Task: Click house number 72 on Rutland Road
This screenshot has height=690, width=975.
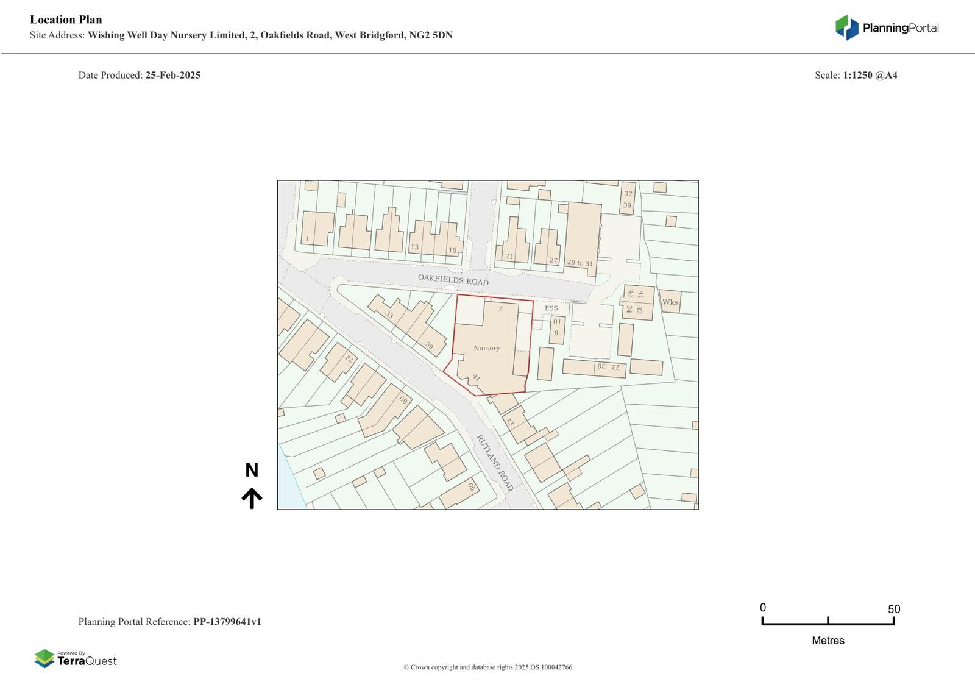Action: click(349, 358)
